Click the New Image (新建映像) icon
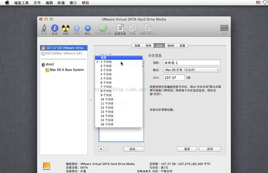This screenshot has height=173, width=268. (120, 28)
